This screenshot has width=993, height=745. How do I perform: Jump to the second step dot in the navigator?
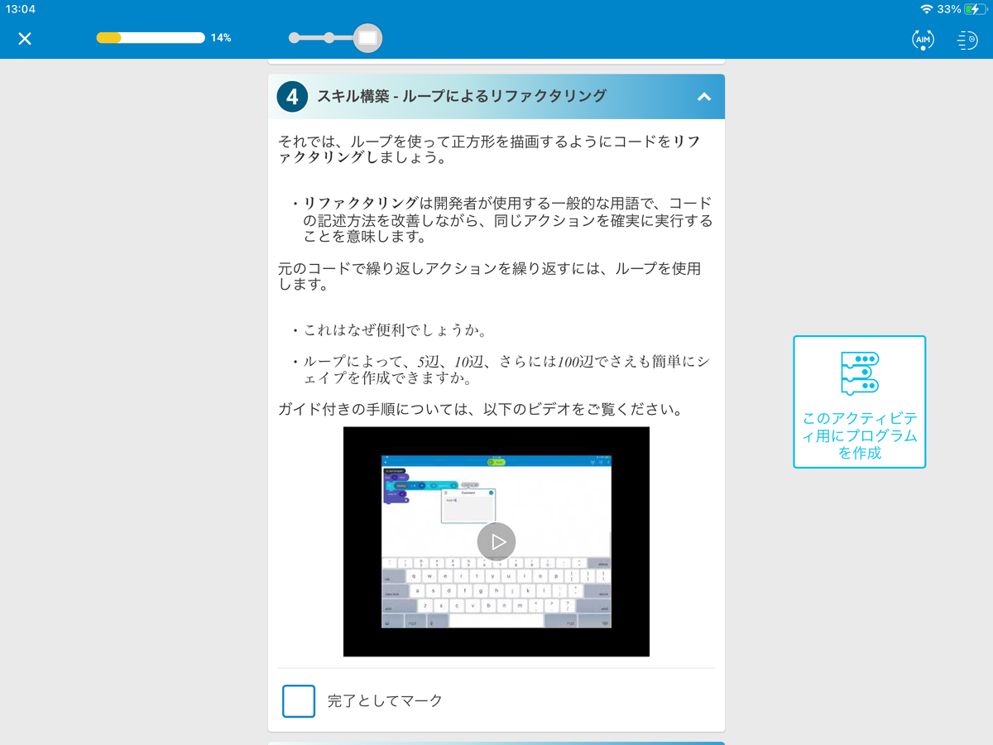(x=329, y=37)
